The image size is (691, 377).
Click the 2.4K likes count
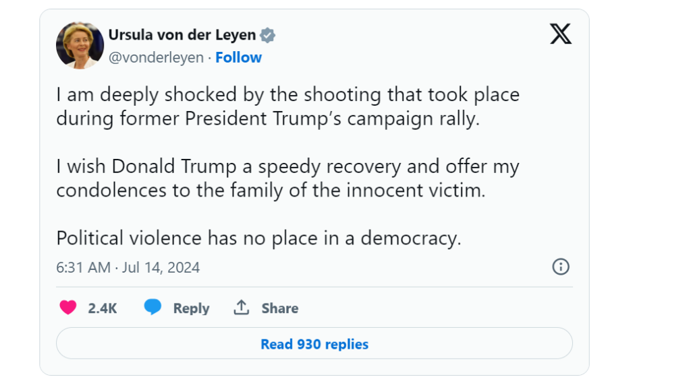(x=103, y=308)
